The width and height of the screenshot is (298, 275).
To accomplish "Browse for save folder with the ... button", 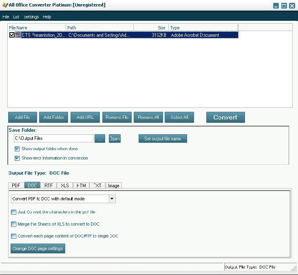I will click(x=100, y=139).
